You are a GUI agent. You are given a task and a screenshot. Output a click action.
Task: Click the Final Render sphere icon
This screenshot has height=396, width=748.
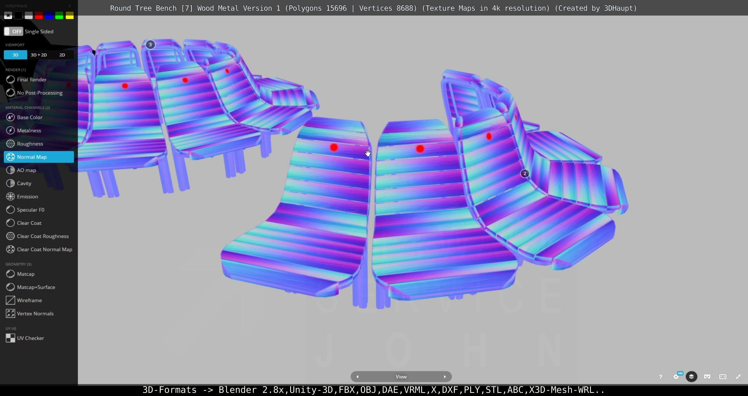[x=10, y=80]
